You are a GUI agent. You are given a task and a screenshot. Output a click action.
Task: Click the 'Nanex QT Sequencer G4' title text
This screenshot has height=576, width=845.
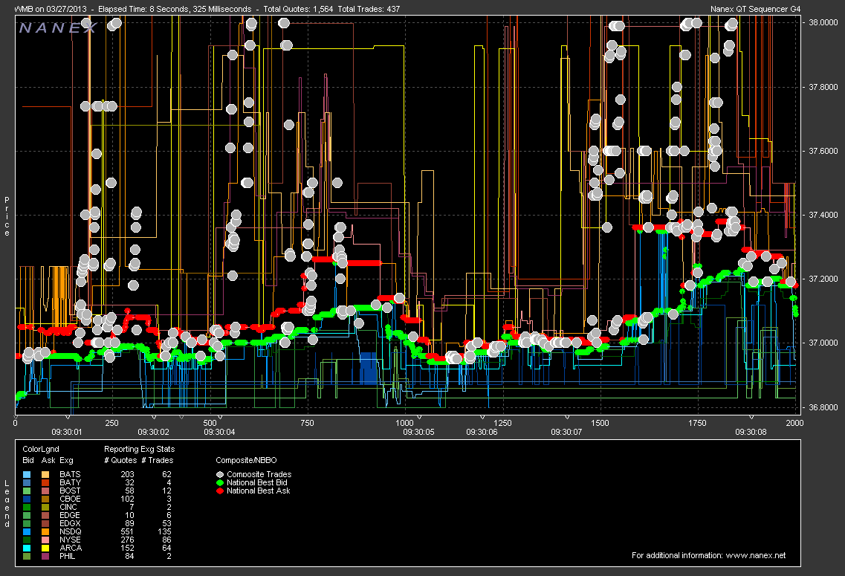pyautogui.click(x=756, y=9)
